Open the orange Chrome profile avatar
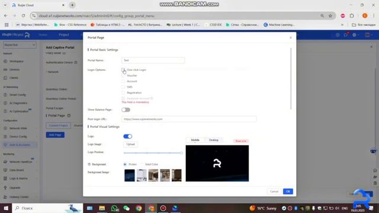This screenshot has width=379, height=213. coord(365,16)
